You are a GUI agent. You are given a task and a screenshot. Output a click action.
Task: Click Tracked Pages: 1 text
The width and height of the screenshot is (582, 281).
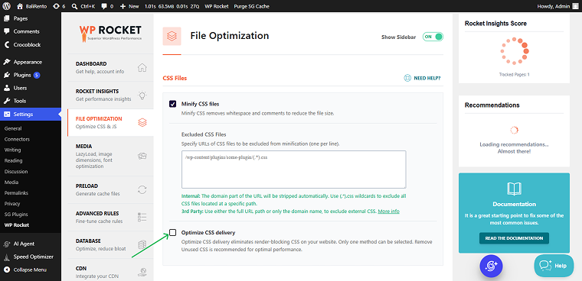514,74
